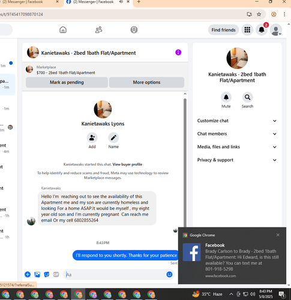The height and width of the screenshot is (300, 291).
Task: Choose a GIF in composer
Action: (x=56, y=274)
